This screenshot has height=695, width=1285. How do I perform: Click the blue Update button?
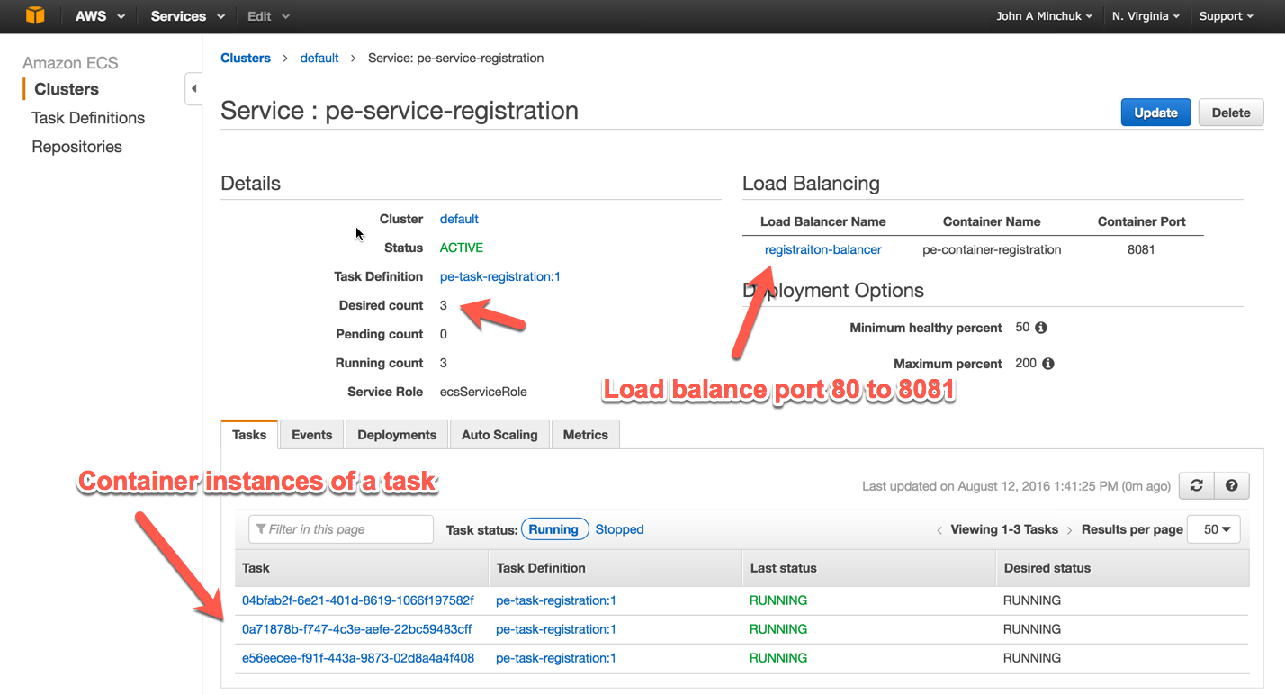point(1155,113)
